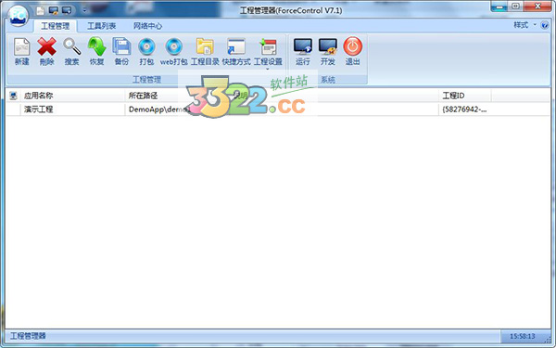Image resolution: width=556 pixels, height=348 pixels.
Task: Switch to the 工程管理 ribbon tab
Action: click(56, 26)
